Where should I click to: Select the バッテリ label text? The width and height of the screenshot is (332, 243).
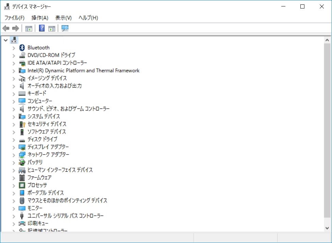coord(35,162)
